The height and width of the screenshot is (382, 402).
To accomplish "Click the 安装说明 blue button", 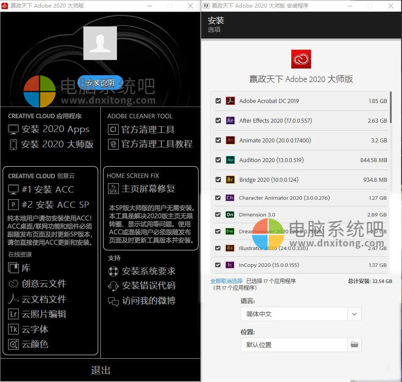I will 100,83.
